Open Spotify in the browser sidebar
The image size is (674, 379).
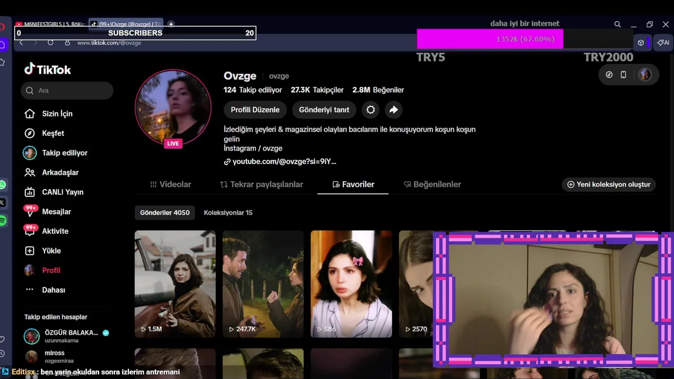tap(3, 221)
